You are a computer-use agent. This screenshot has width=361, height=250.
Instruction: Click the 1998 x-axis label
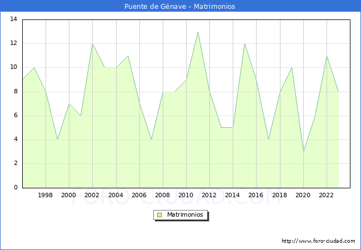46,195
